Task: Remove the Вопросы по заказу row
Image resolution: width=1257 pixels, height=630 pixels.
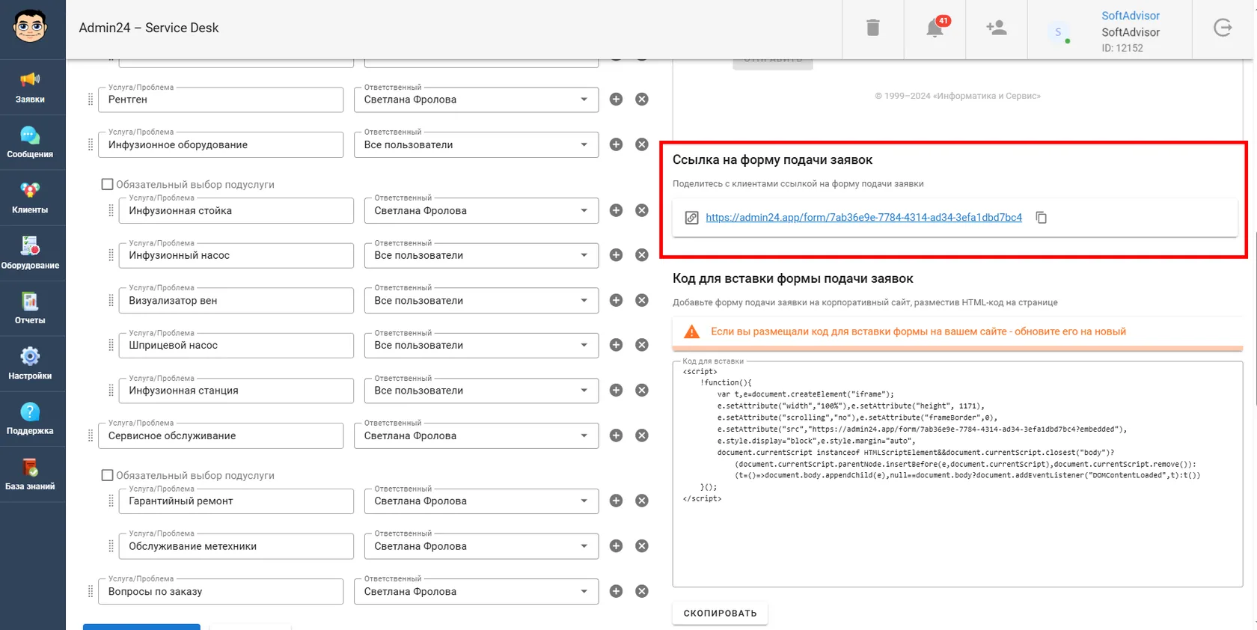Action: (x=641, y=591)
